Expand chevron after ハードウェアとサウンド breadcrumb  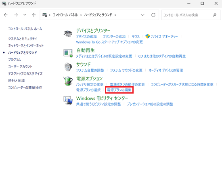tap(115, 15)
